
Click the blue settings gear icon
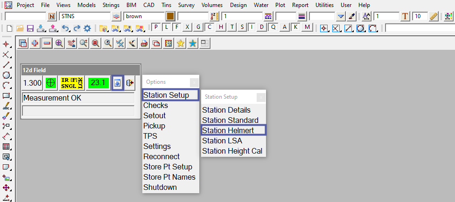[87, 28]
